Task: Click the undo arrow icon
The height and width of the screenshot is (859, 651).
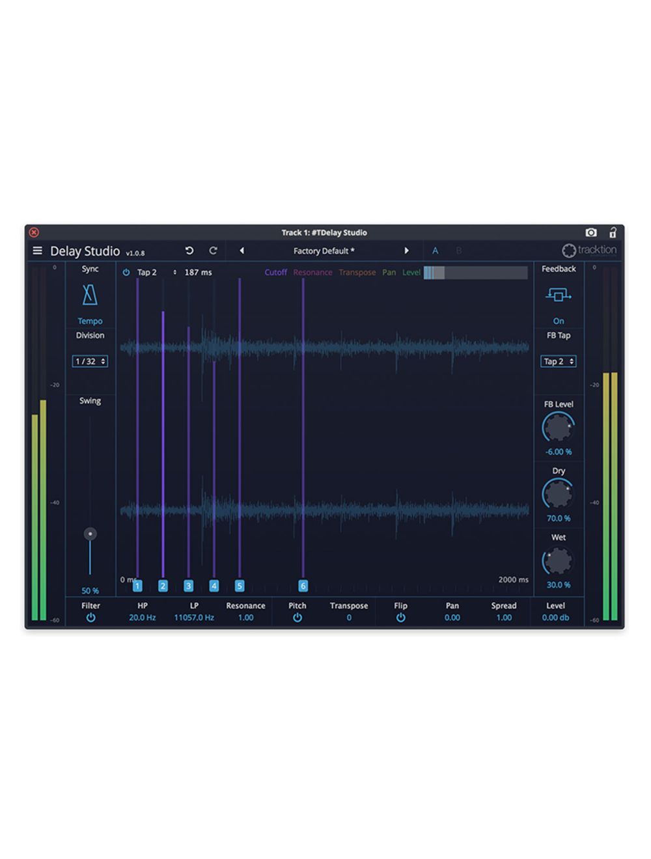Action: pyautogui.click(x=189, y=251)
